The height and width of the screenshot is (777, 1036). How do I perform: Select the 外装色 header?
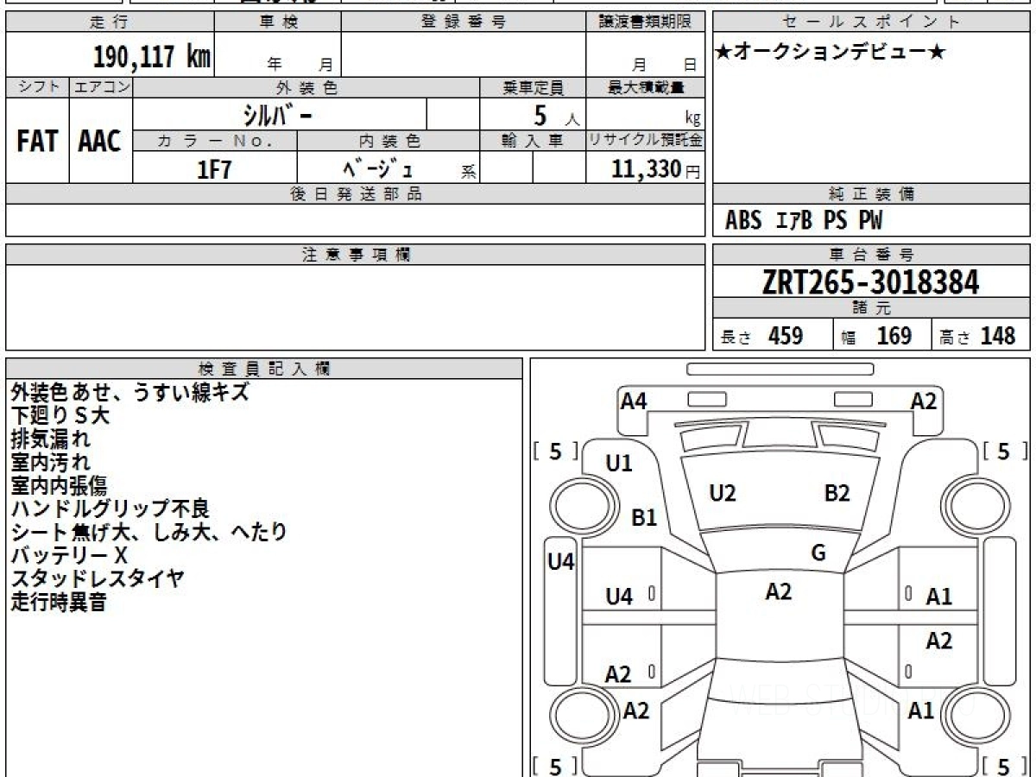[306, 87]
